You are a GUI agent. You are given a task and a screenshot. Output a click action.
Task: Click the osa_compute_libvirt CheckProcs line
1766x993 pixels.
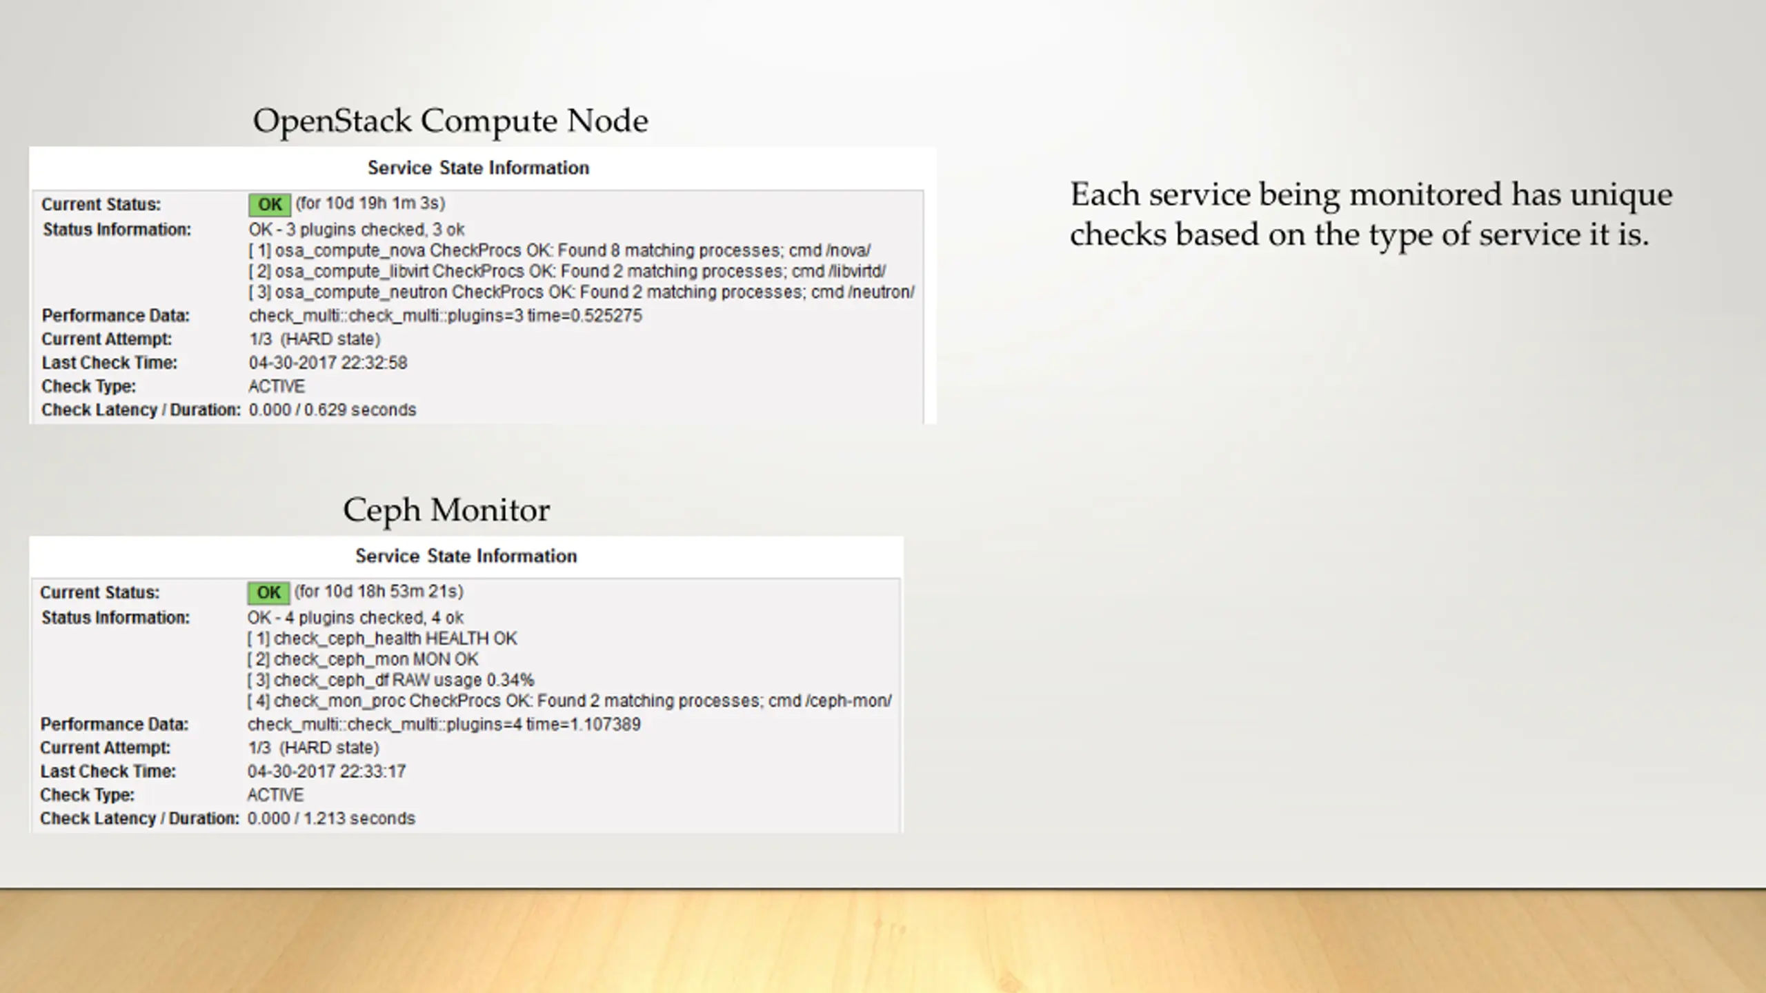(567, 271)
